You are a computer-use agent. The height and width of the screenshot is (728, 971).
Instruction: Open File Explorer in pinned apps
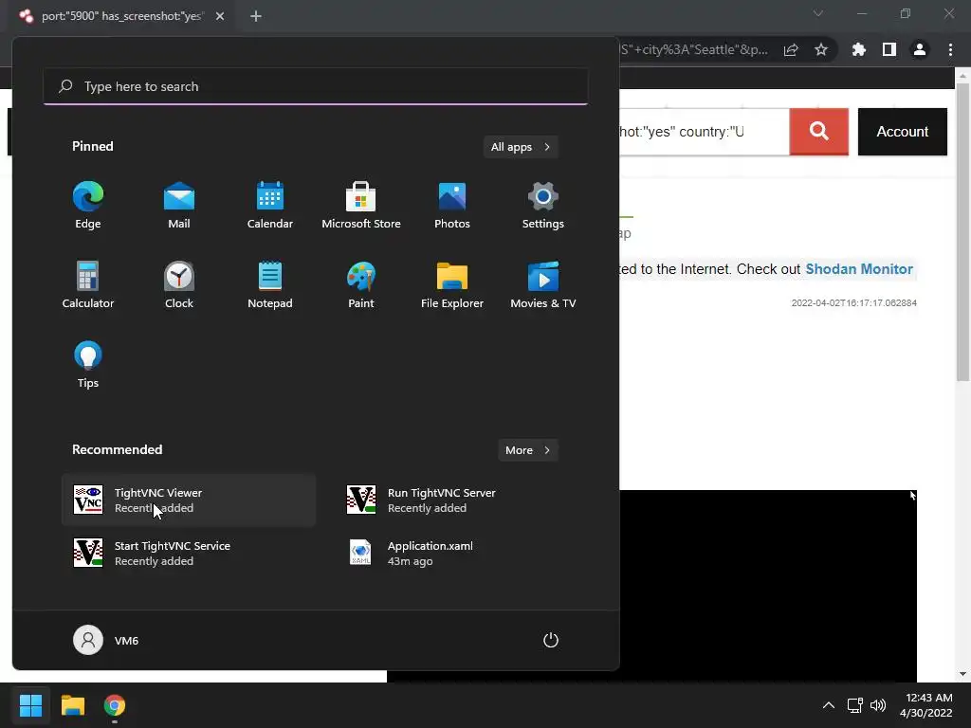click(452, 285)
